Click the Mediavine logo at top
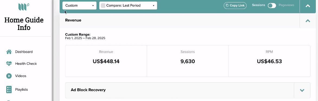Image resolution: width=318 pixels, height=101 pixels. point(24,7)
